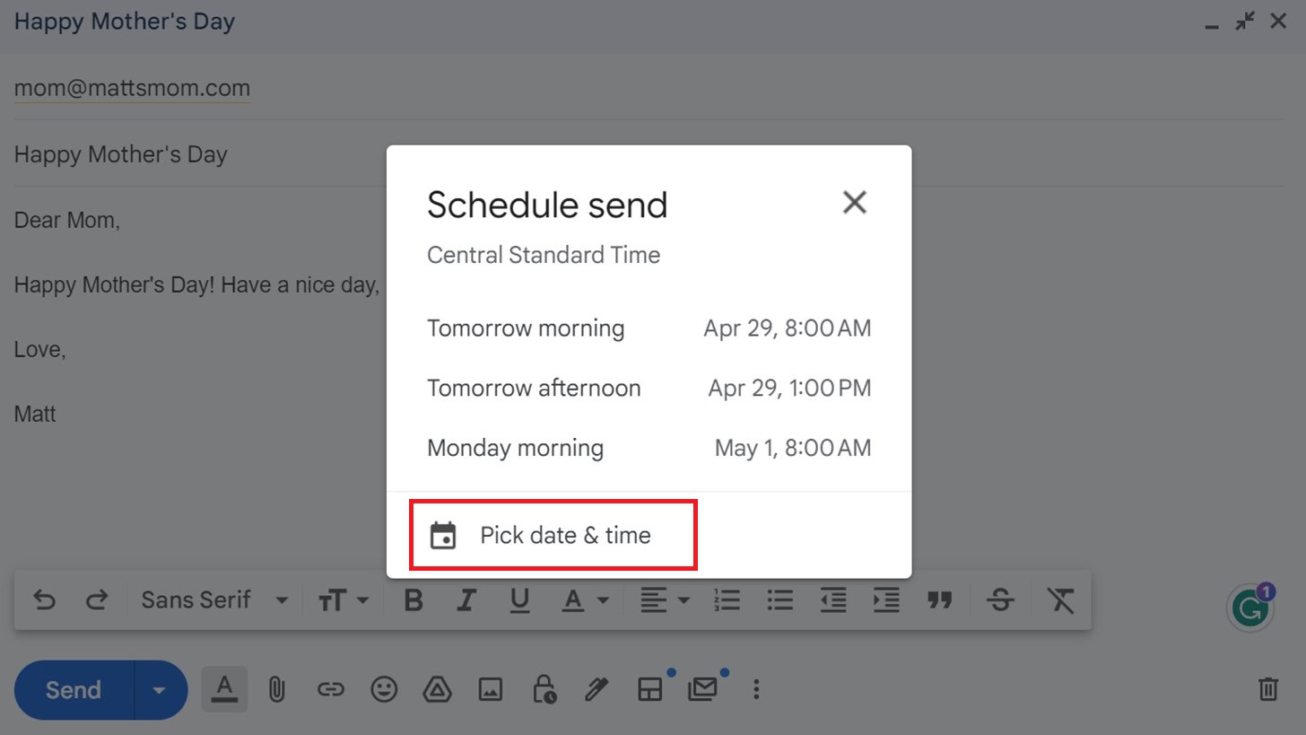Toggle the formatting options toolbar
Viewport: 1306px width, 735px height.
point(224,690)
